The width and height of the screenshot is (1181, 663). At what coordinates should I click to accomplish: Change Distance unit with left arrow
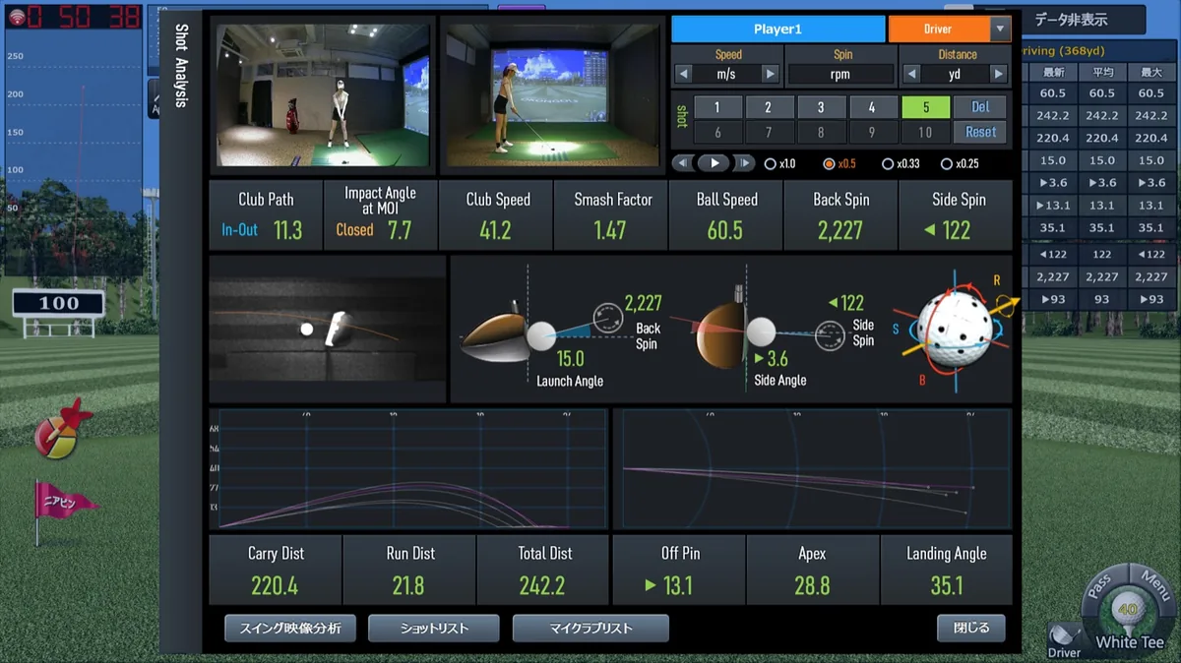(912, 74)
